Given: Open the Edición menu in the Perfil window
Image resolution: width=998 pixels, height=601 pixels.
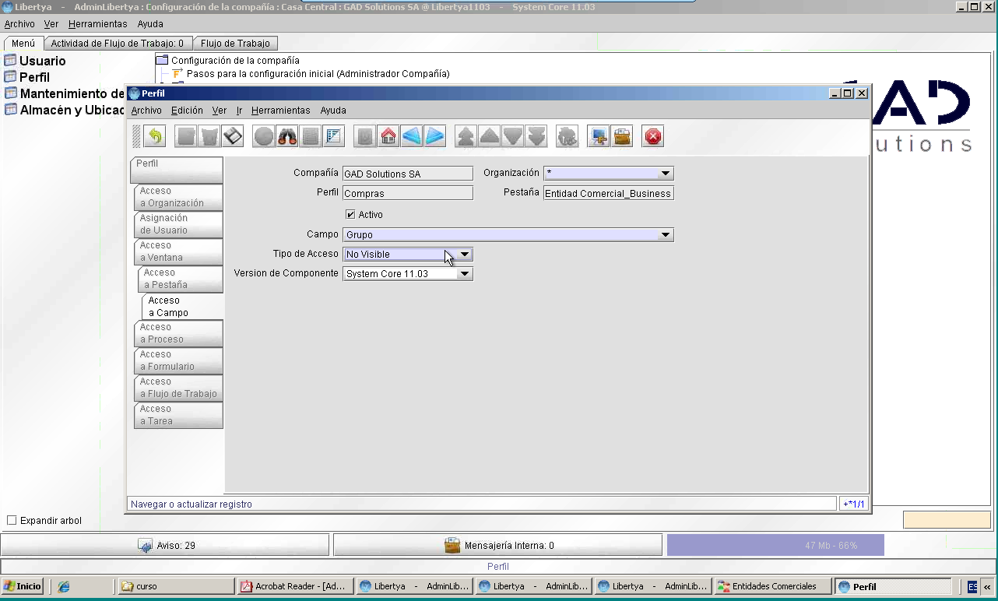Looking at the screenshot, I should tap(187, 111).
